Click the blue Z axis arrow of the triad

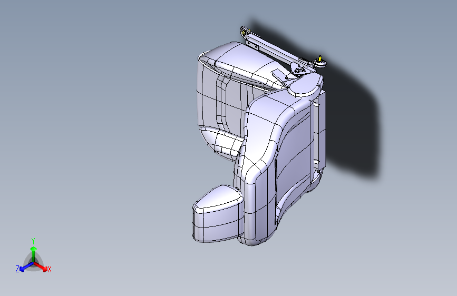click(26, 267)
